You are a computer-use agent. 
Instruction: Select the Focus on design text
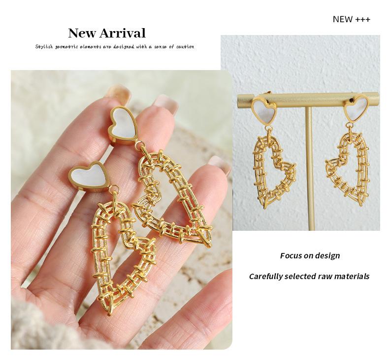[x=310, y=255]
